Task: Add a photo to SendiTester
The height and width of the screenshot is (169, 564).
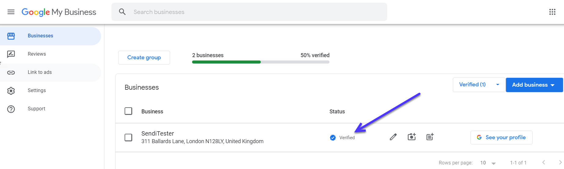Action: coord(412,137)
